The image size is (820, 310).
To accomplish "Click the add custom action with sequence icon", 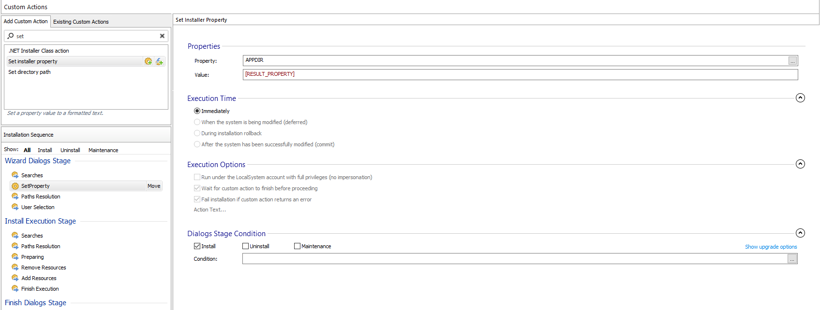I will (148, 61).
